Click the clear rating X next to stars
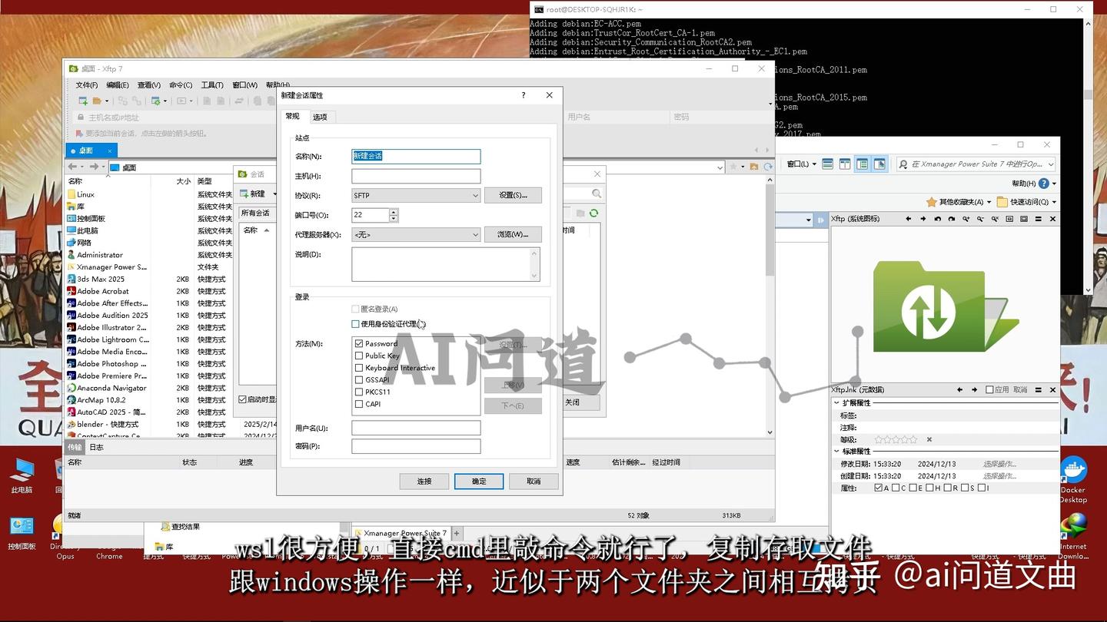This screenshot has height=622, width=1107. 929,439
